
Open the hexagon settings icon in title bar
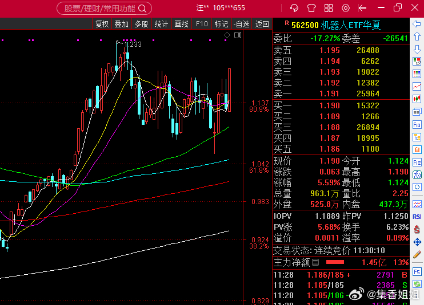345,8
